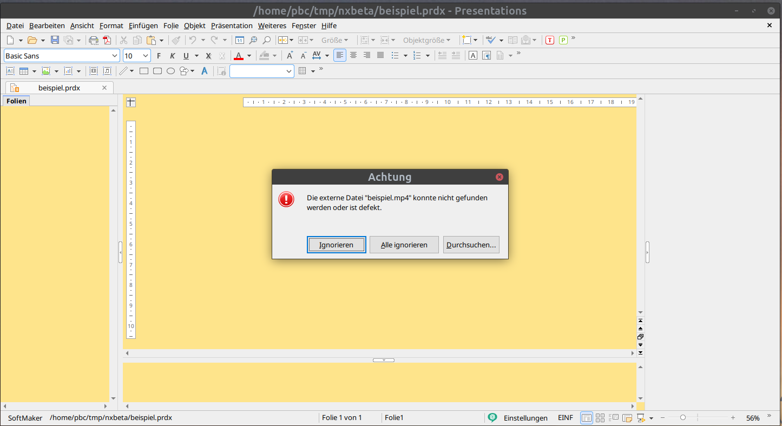Click the insert text frame icon
Viewport: 782px width, 426px height.
point(10,71)
